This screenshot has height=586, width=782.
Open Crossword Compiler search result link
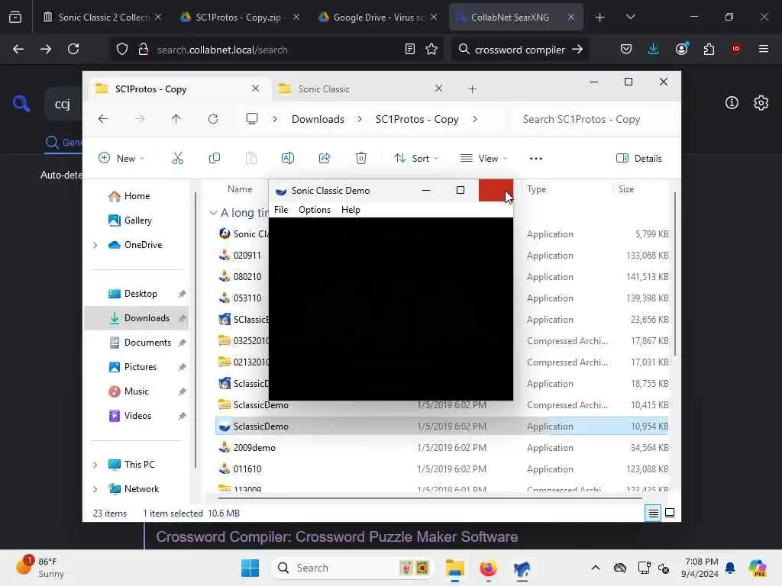(x=337, y=536)
